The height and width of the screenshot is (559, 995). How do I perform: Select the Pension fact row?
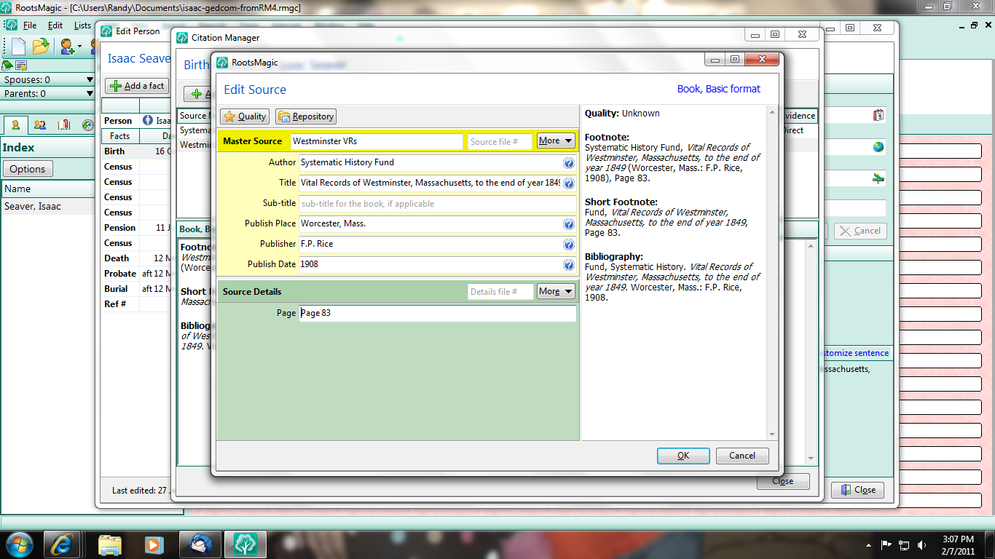(138, 228)
